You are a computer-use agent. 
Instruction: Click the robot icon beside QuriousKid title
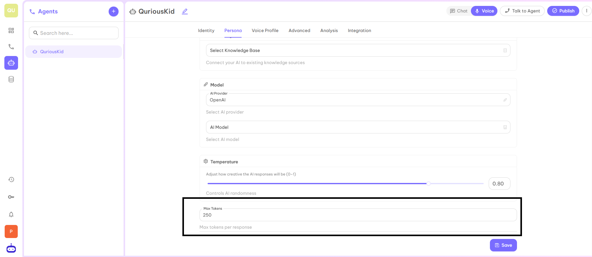pos(133,12)
